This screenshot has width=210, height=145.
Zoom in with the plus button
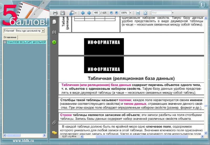pyautogui.click(x=116, y=13)
